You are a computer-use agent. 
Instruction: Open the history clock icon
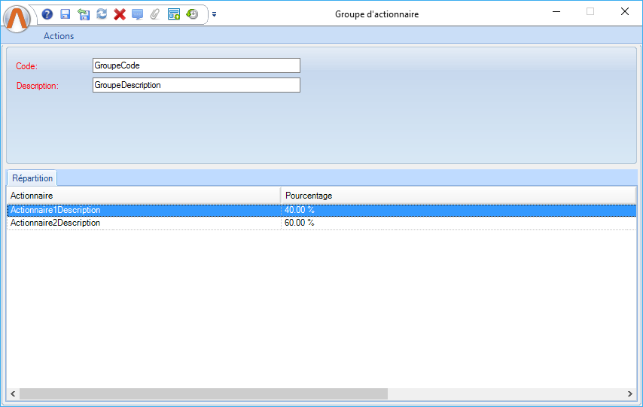192,14
